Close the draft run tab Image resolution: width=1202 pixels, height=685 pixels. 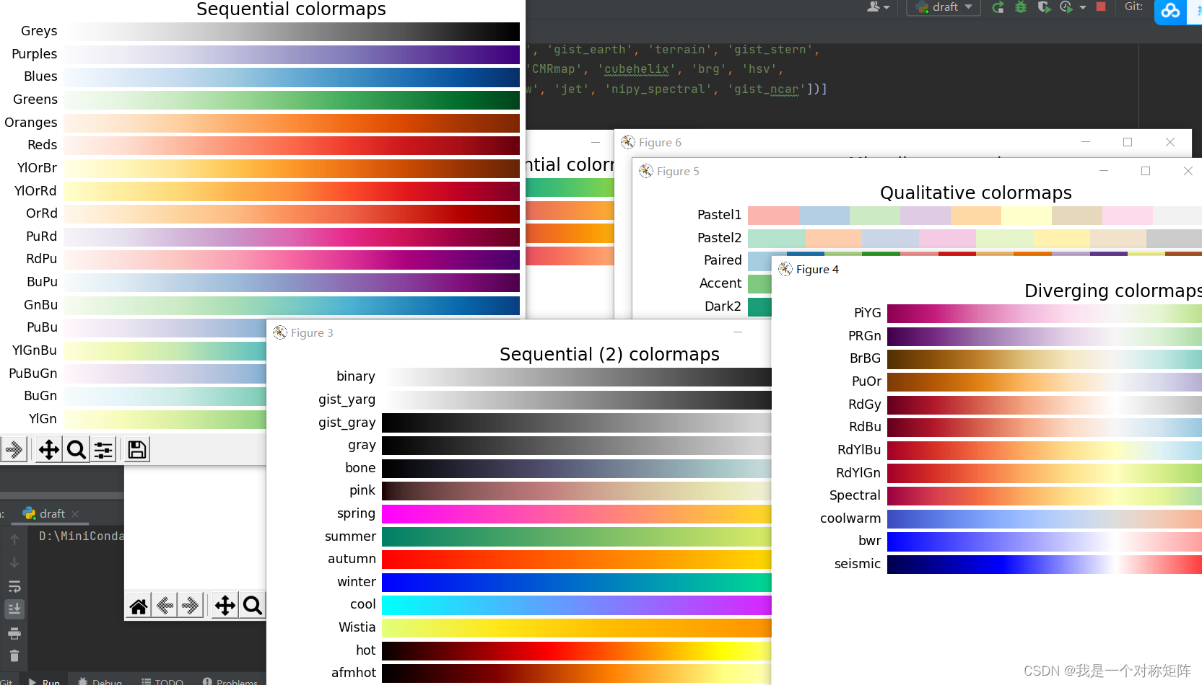point(75,514)
